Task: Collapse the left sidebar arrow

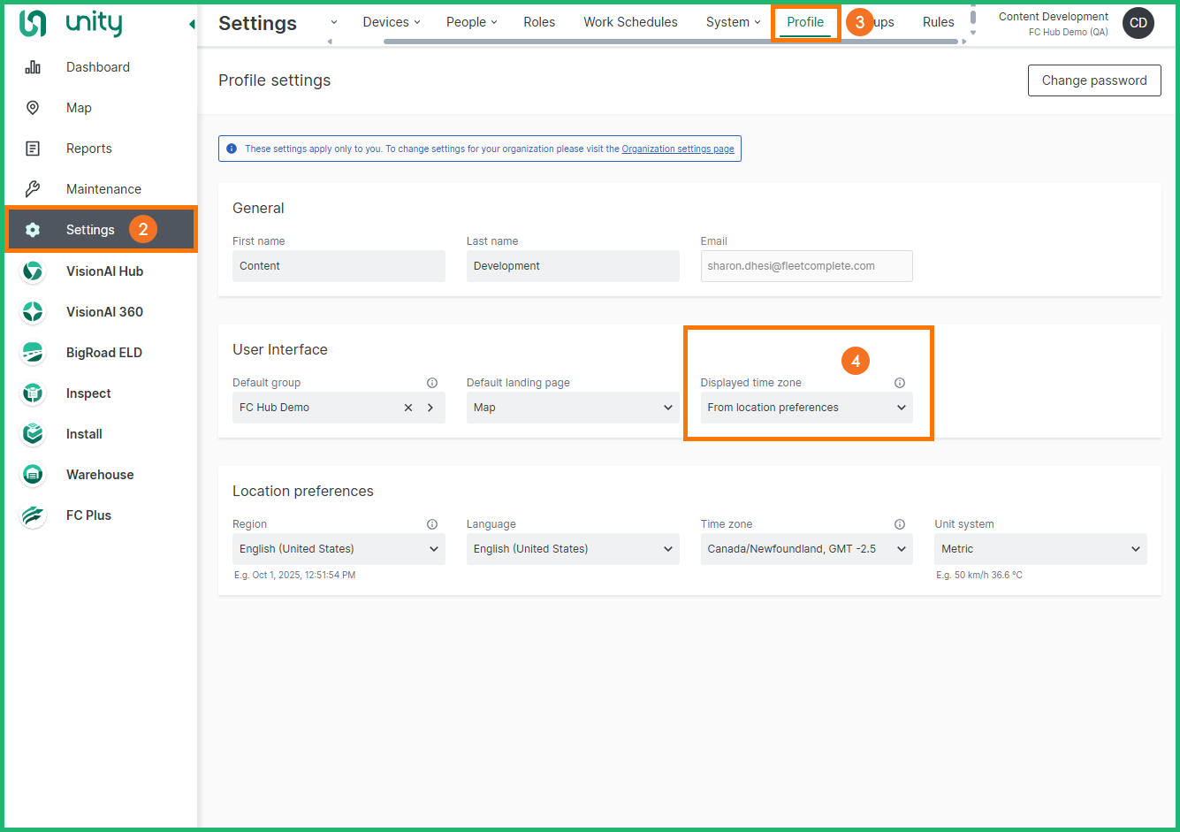Action: click(x=192, y=24)
